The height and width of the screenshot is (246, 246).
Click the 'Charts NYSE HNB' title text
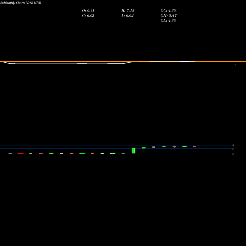point(29,3)
